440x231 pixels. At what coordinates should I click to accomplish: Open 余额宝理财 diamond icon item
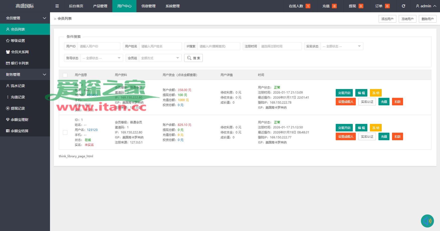(19, 120)
